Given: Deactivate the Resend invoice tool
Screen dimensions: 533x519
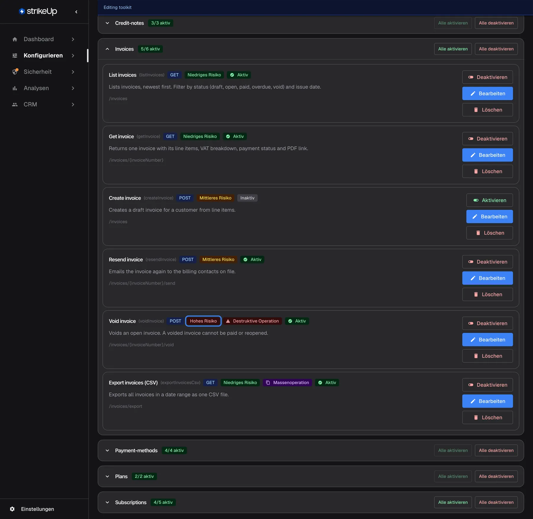Looking at the screenshot, I should [x=487, y=262].
